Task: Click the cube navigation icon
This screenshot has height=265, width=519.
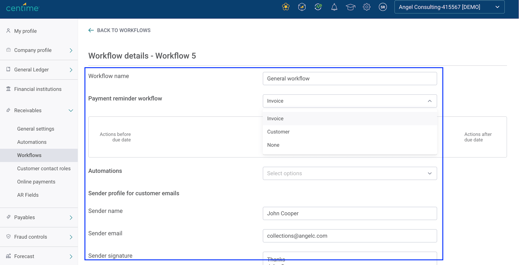Action: click(302, 7)
